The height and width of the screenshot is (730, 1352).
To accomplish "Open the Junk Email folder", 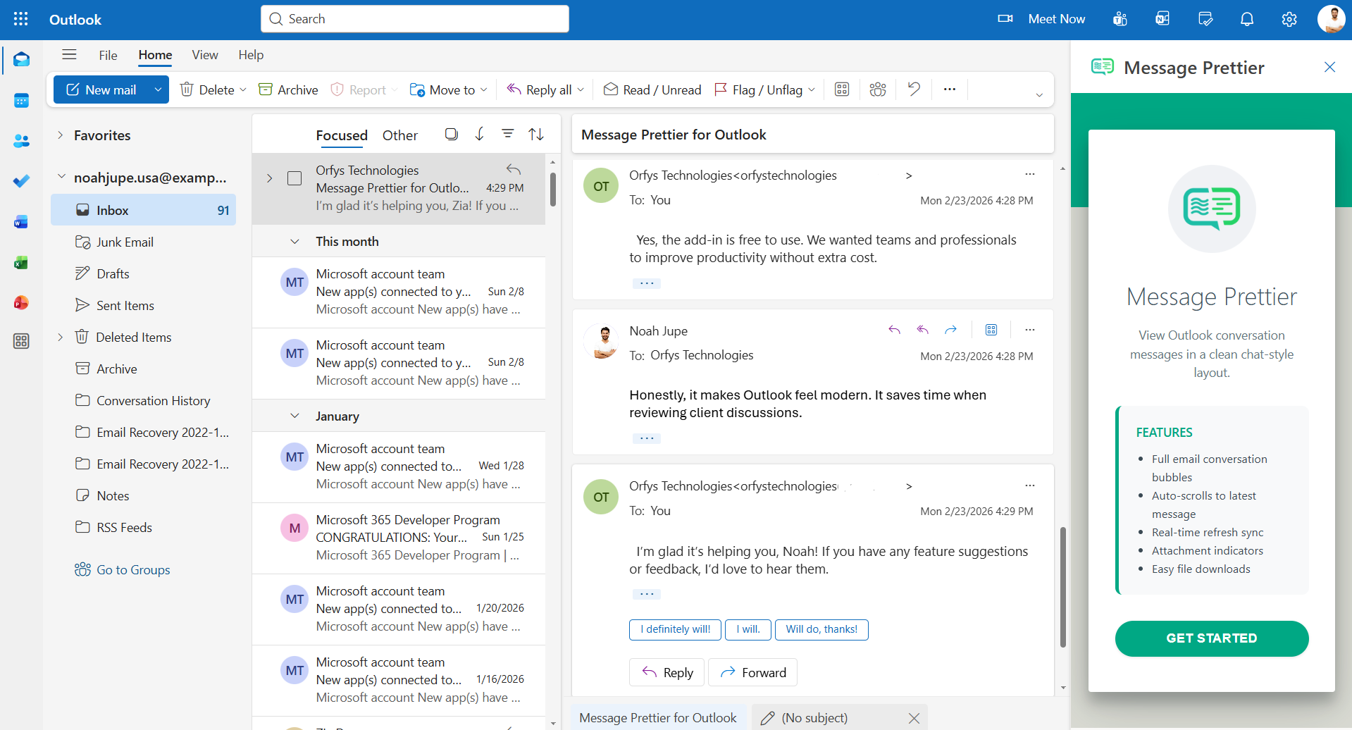I will pos(144,242).
